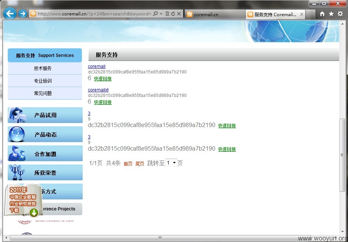348x242 pixels.
Task: Click the vertical scrollbar up arrow
Action: tap(342, 23)
